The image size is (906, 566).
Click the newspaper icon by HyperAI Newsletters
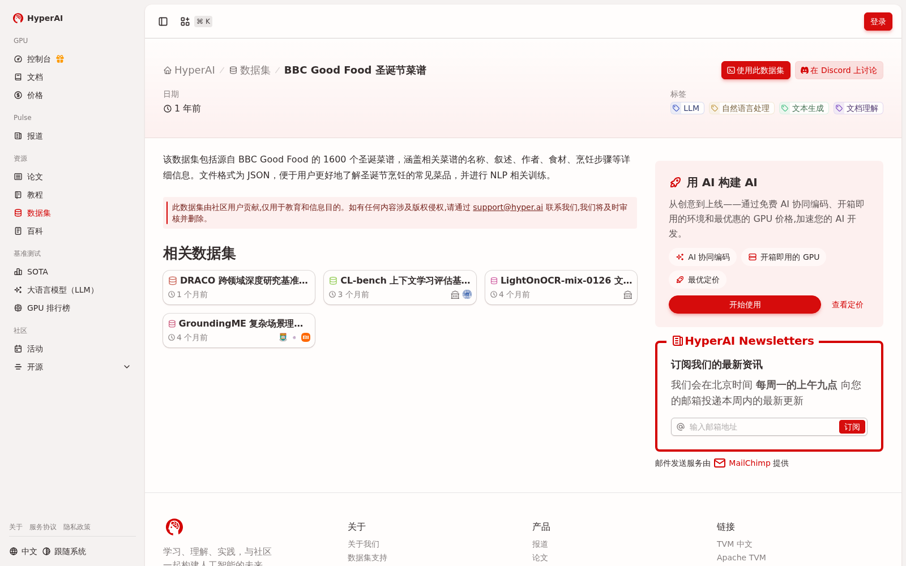click(677, 341)
